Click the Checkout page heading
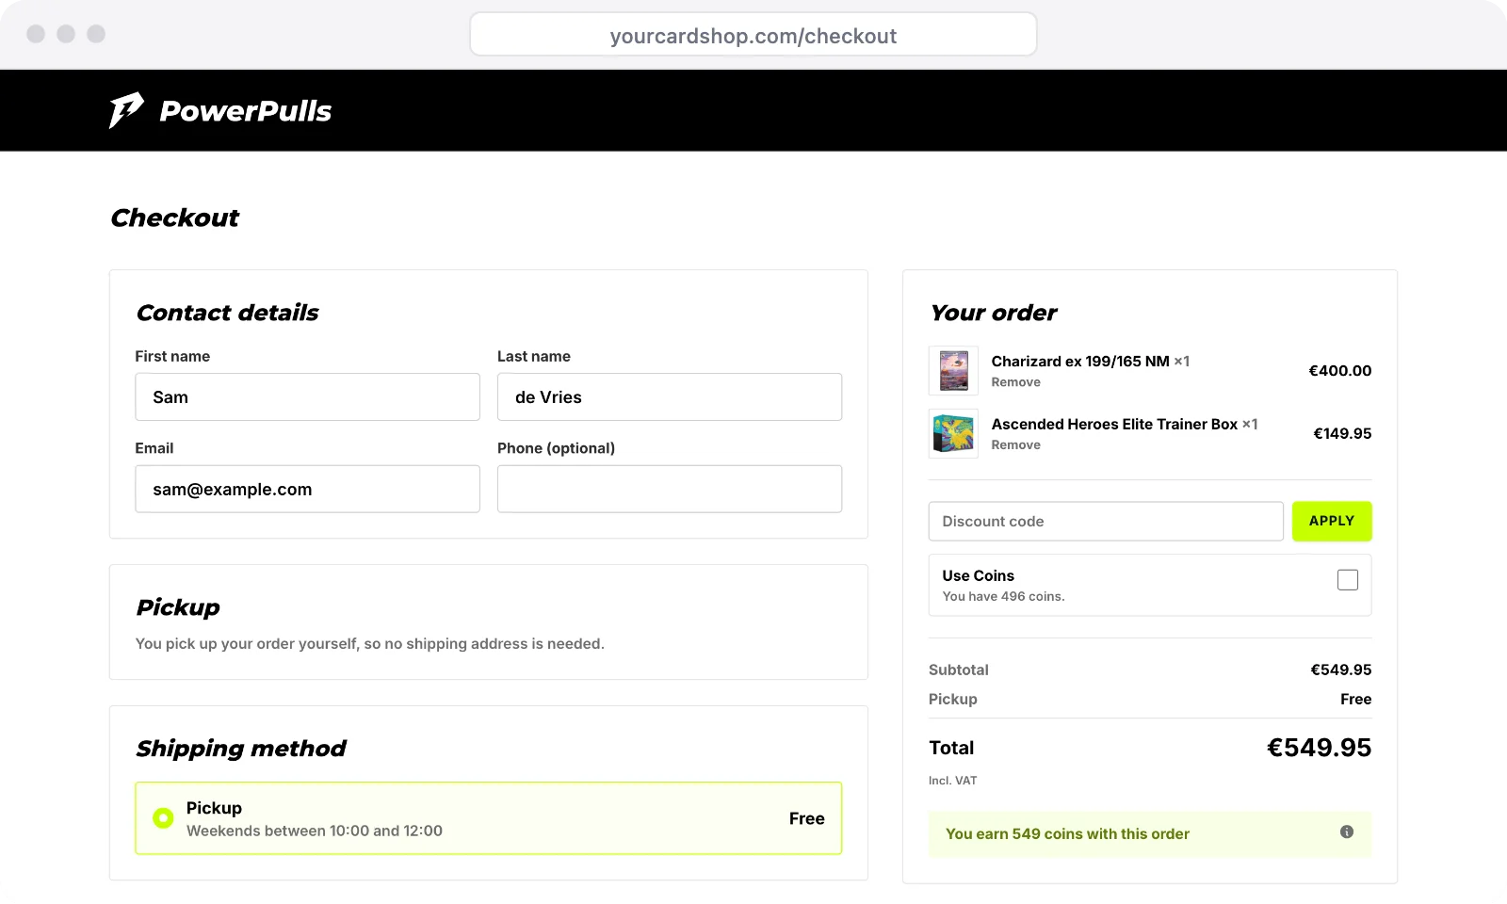 coord(175,218)
